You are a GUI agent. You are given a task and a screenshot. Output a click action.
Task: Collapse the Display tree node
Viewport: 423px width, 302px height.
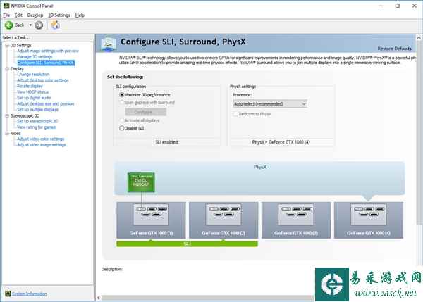click(7, 69)
